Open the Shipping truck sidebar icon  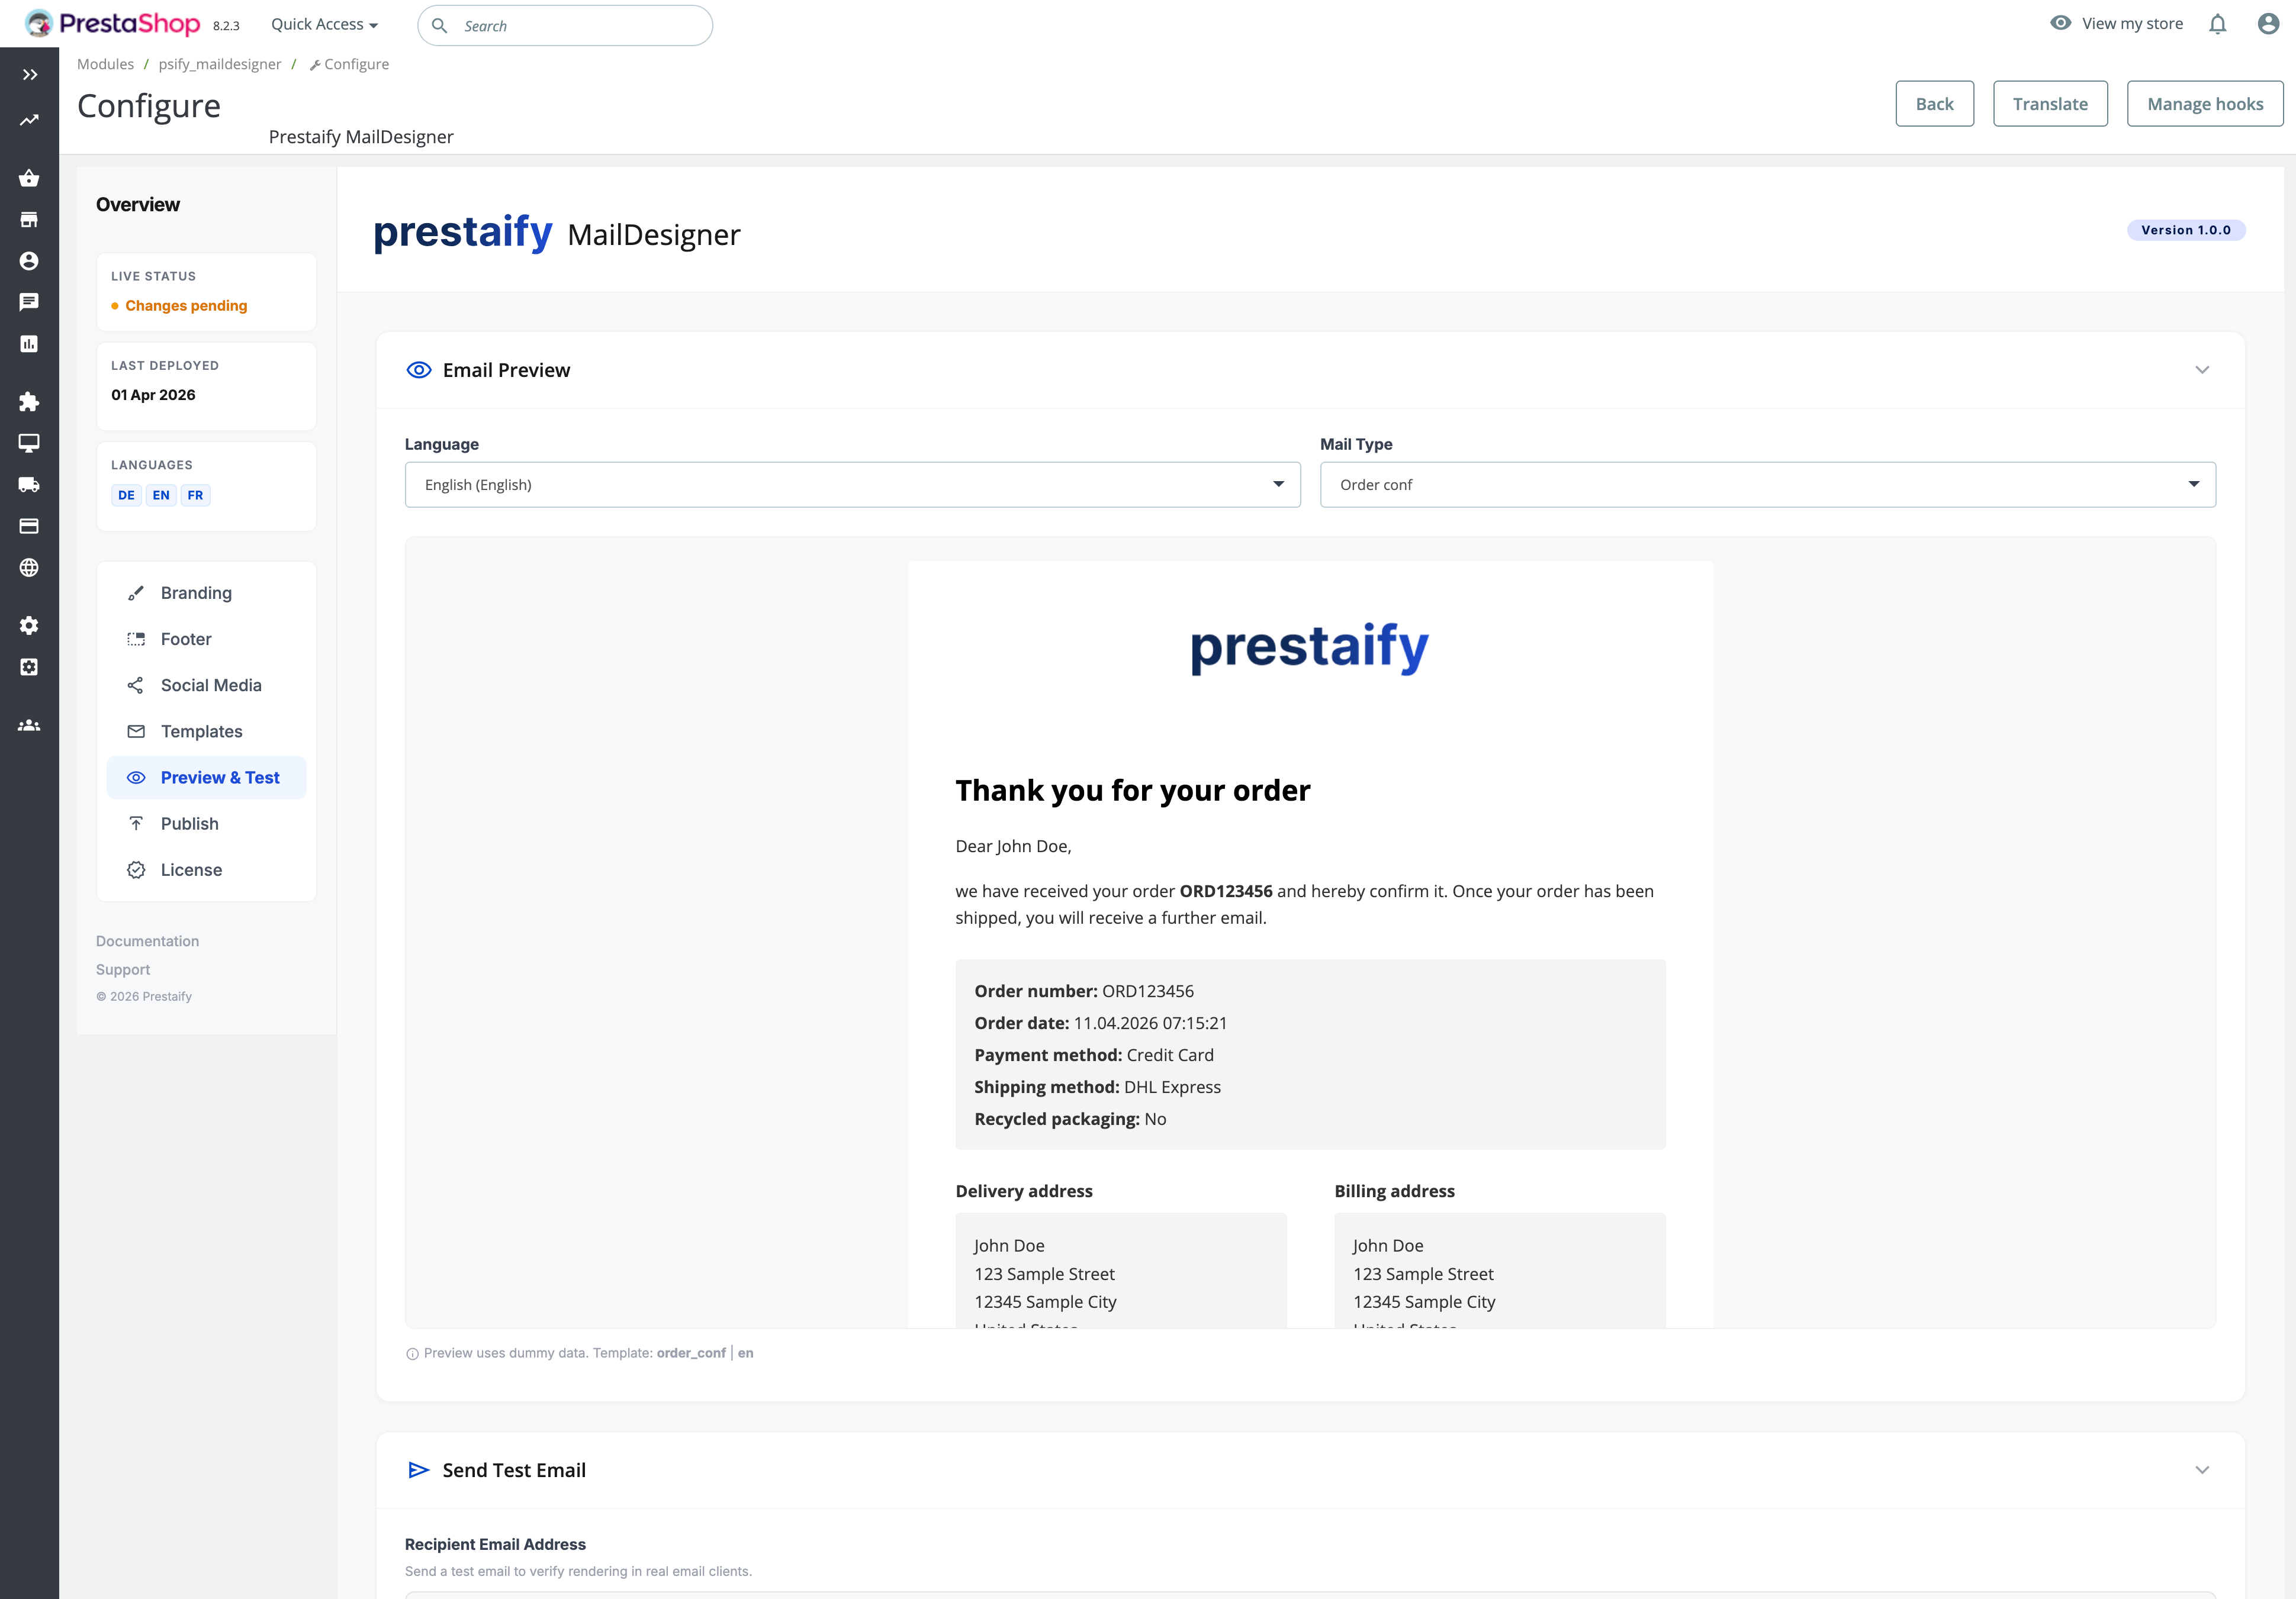click(29, 485)
